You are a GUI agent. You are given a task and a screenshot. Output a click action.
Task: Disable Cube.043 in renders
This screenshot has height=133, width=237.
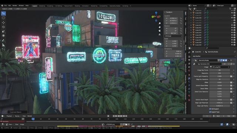point(234,30)
